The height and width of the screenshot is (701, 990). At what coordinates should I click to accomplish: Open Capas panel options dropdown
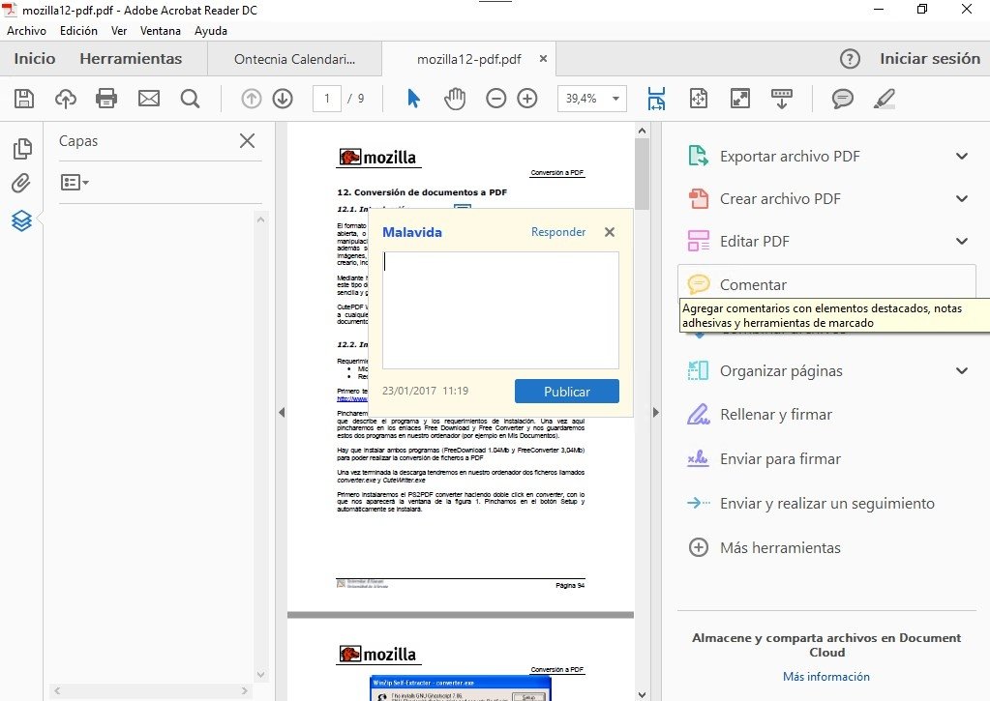[75, 183]
